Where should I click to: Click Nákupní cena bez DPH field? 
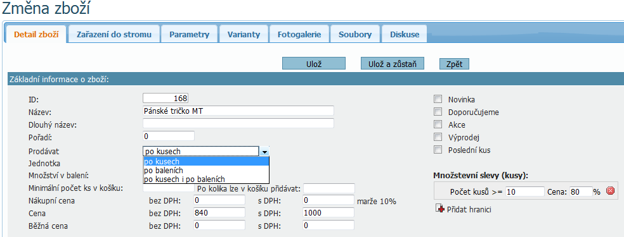pyautogui.click(x=219, y=200)
